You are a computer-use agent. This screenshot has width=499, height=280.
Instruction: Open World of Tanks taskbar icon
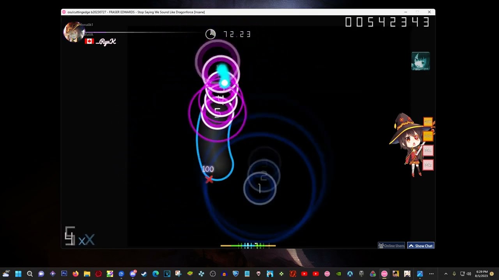pos(361,274)
